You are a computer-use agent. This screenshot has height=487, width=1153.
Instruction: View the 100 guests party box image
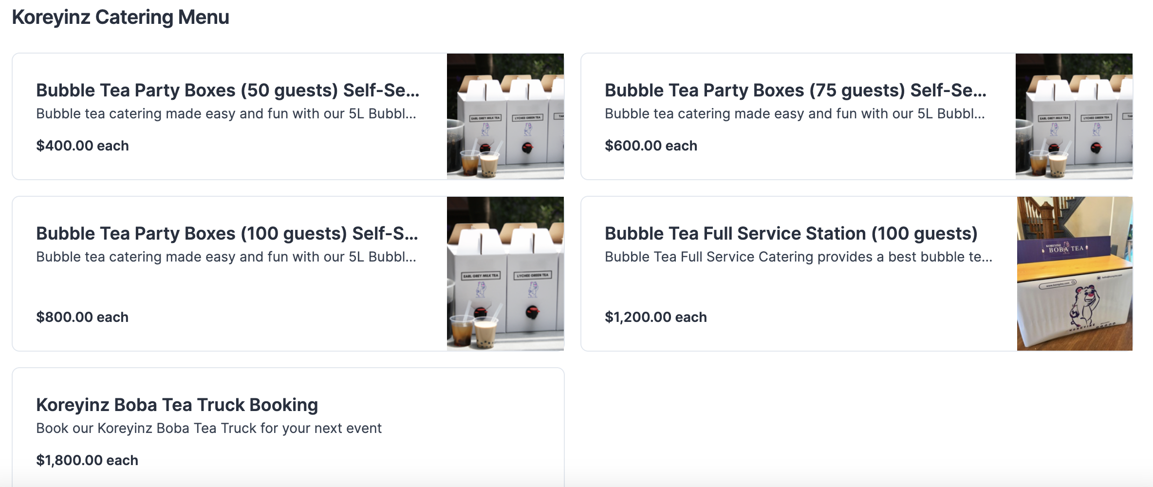click(x=505, y=274)
